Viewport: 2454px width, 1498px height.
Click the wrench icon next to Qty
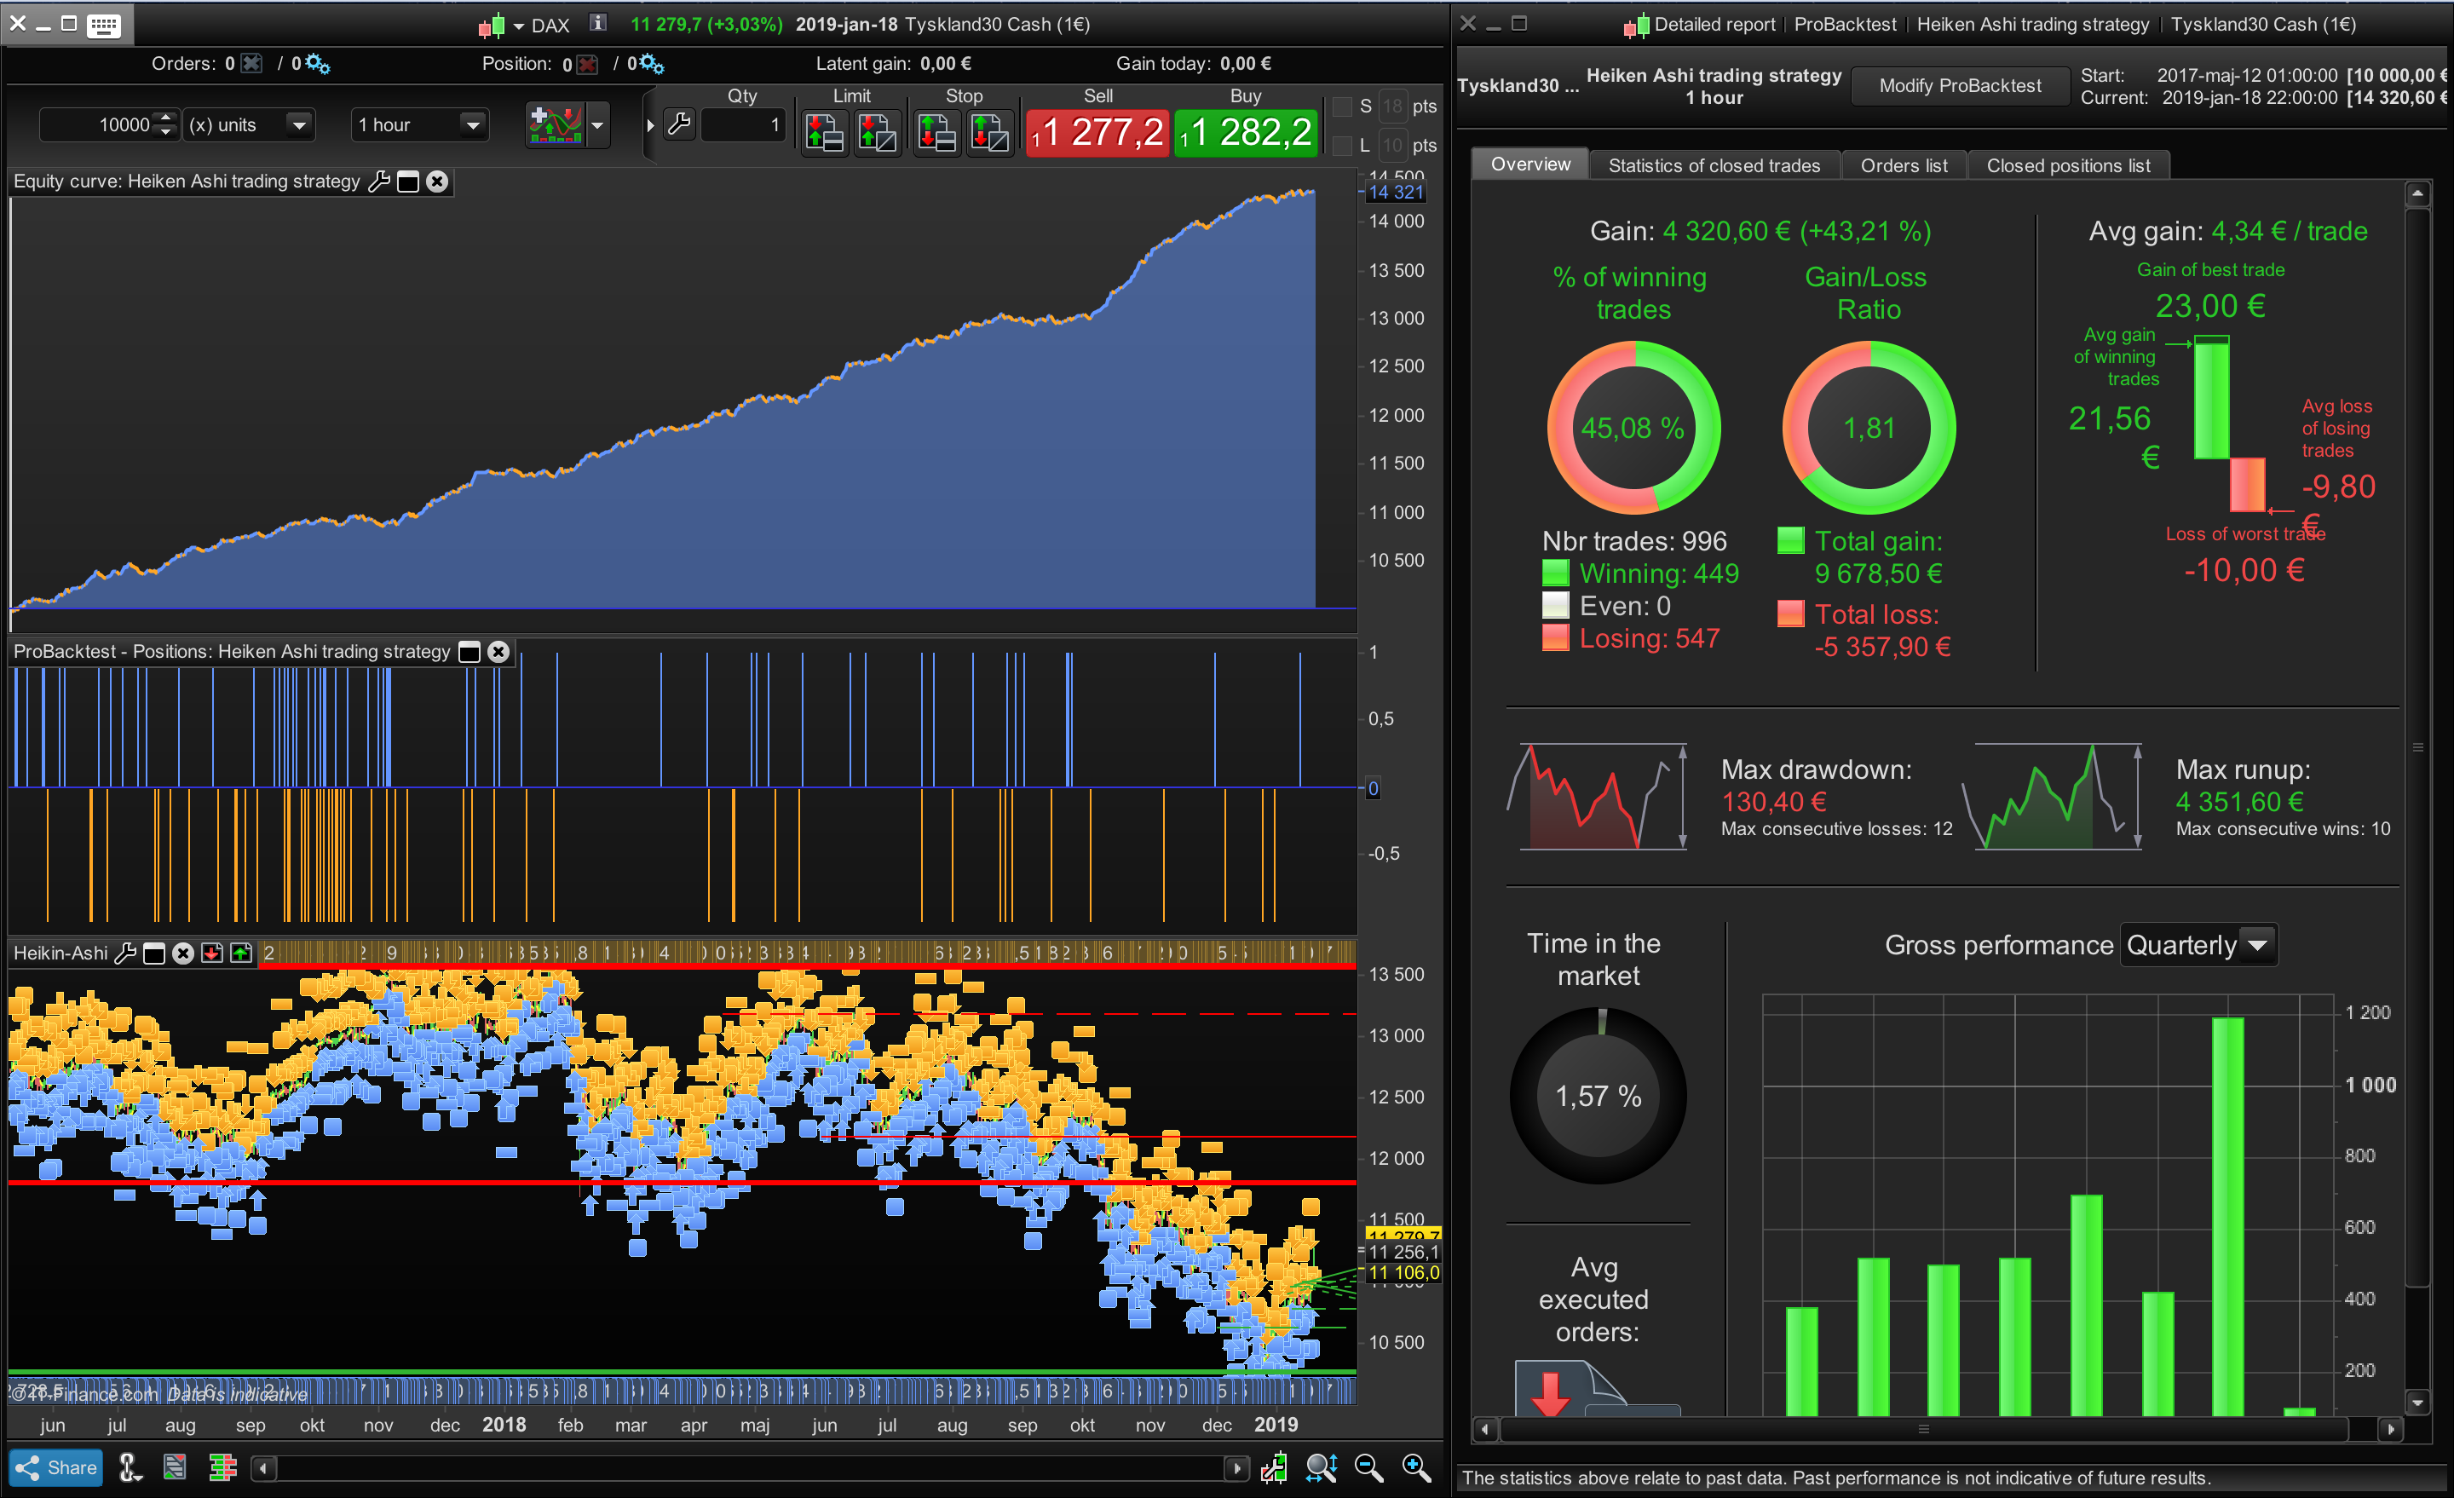679,124
